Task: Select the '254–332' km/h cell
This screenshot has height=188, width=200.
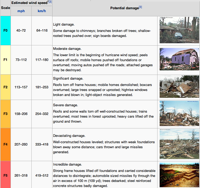Action: coord(42,114)
